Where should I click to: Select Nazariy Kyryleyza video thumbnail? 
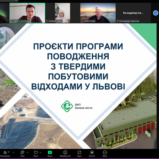point(27,13)
